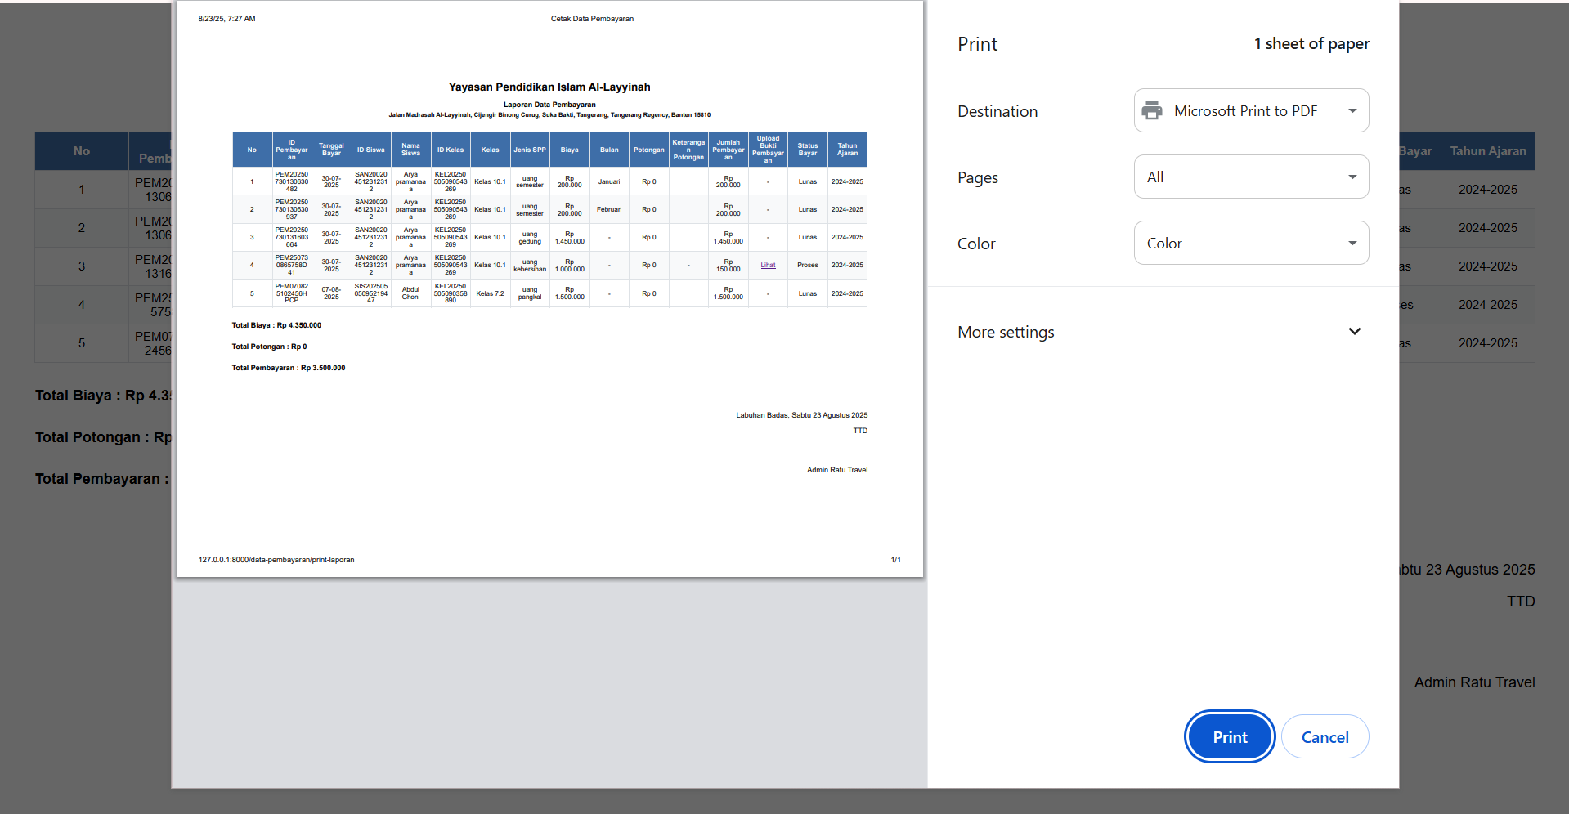Screen dimensions: 1569x814
Task: Cancel the print dialog
Action: click(1324, 737)
